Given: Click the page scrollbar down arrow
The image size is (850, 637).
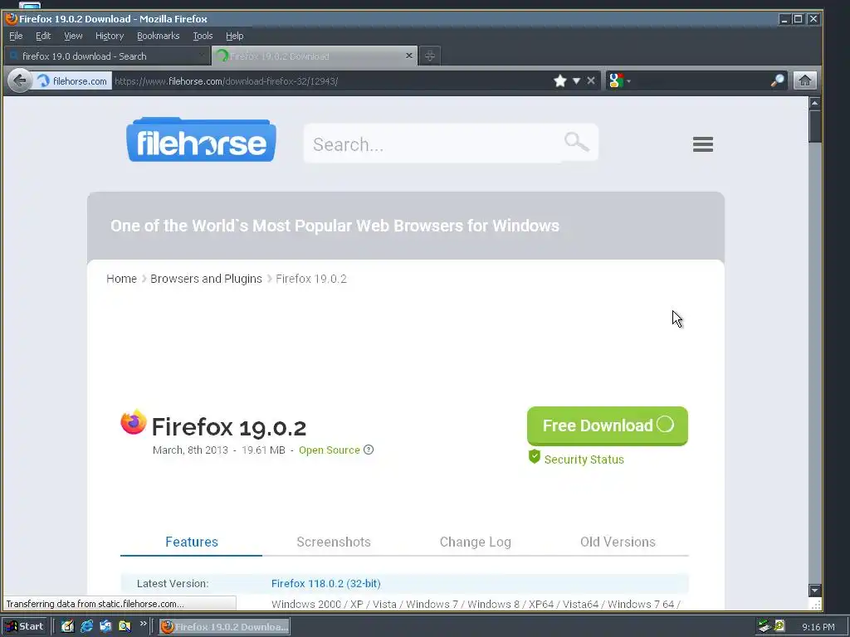Looking at the screenshot, I should (814, 590).
